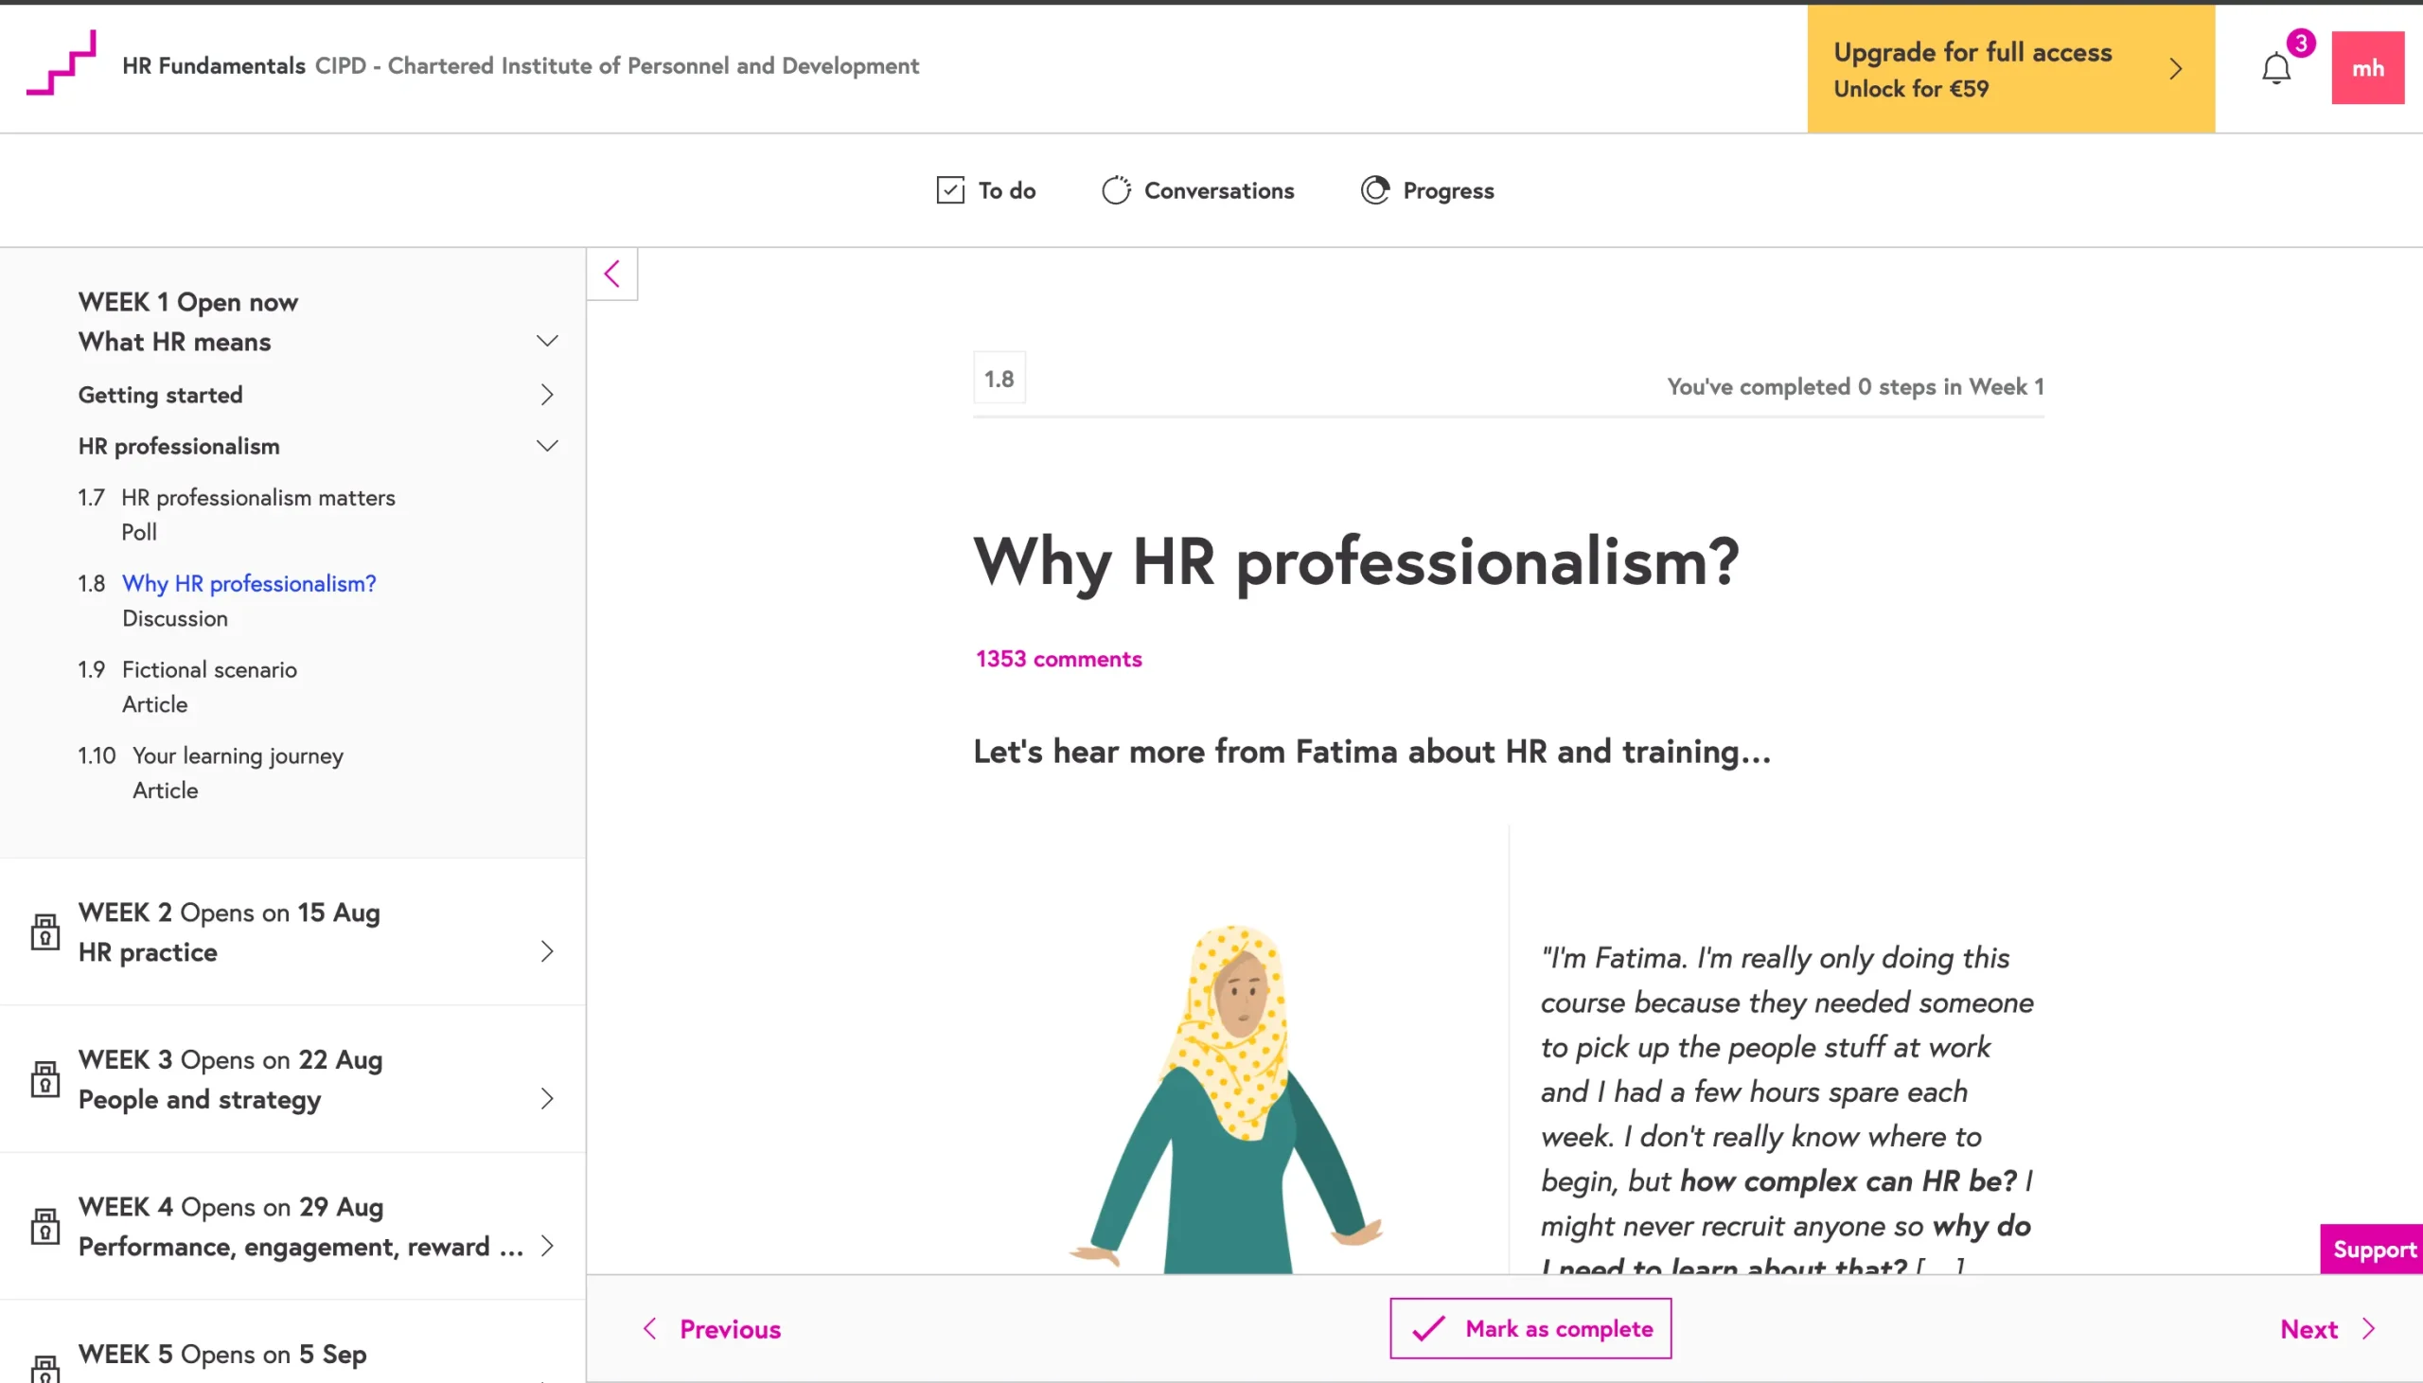The image size is (2423, 1383).
Task: Select the Conversations tab
Action: coord(1196,189)
